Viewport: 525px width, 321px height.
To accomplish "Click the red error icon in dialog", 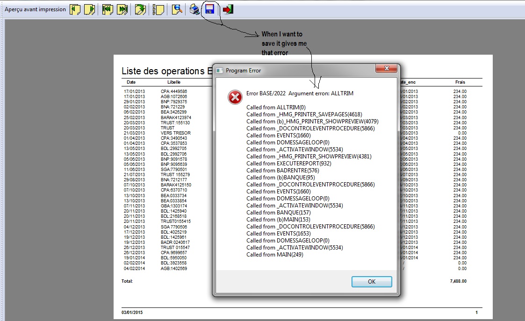I will [235, 97].
